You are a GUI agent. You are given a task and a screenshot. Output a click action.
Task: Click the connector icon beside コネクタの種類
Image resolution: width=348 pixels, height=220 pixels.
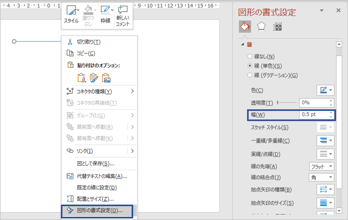tap(70, 92)
